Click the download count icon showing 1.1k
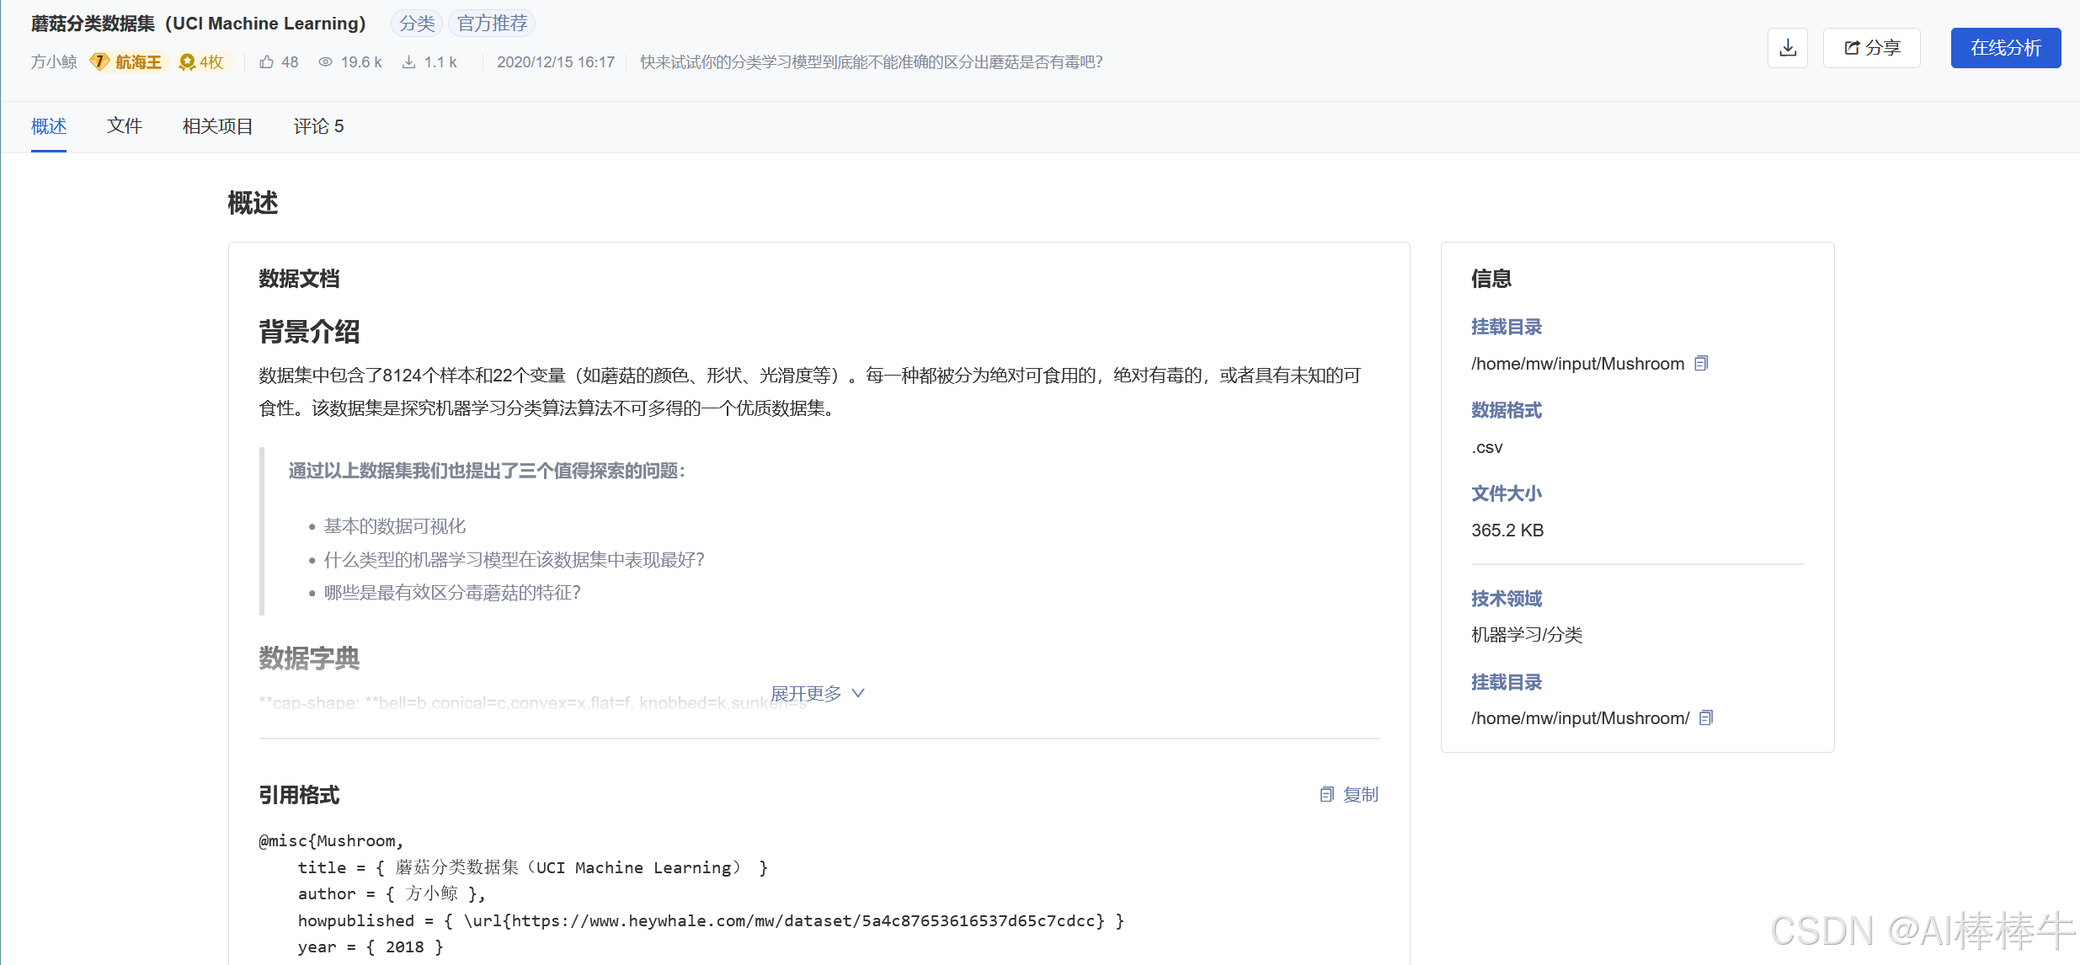This screenshot has width=2080, height=965. (x=408, y=61)
